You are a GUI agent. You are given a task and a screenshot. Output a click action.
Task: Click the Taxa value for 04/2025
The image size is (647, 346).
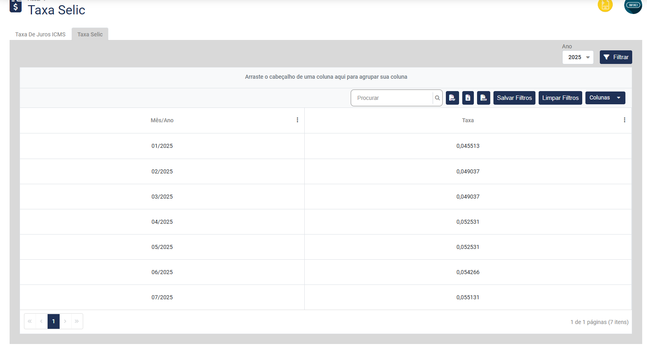[468, 222]
